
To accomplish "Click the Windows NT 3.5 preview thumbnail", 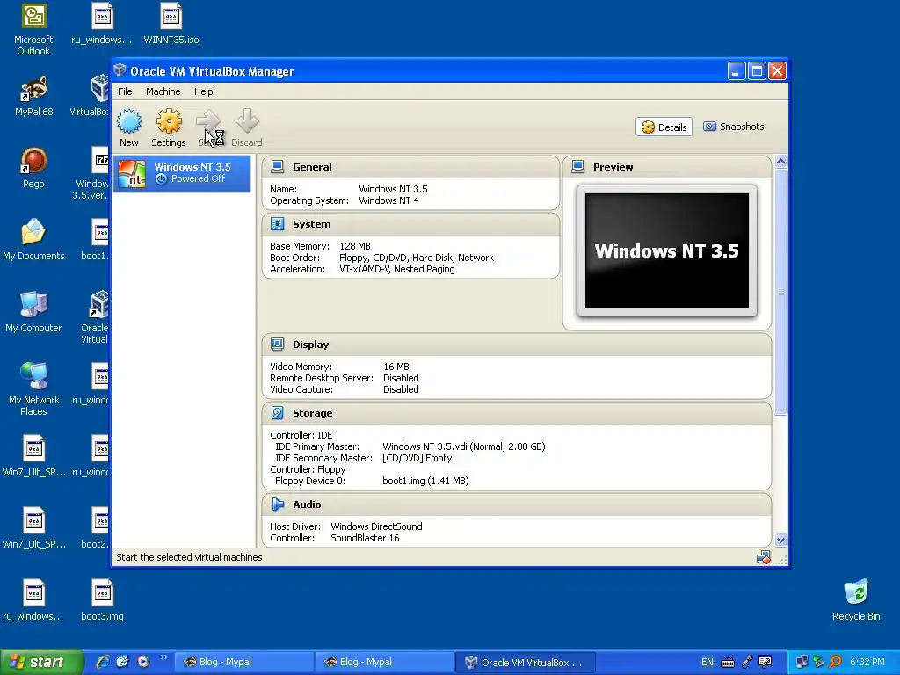I will tap(667, 250).
